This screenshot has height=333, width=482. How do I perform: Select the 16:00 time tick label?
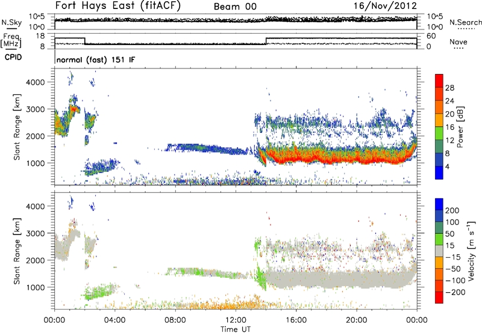tap(296, 320)
